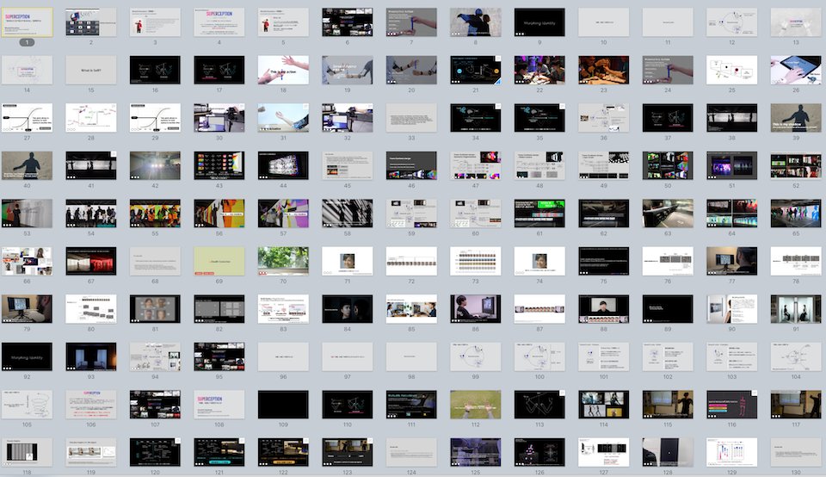Open slide 26 showing hand on tablet
Screen dimensions: 826x477
click(x=795, y=70)
